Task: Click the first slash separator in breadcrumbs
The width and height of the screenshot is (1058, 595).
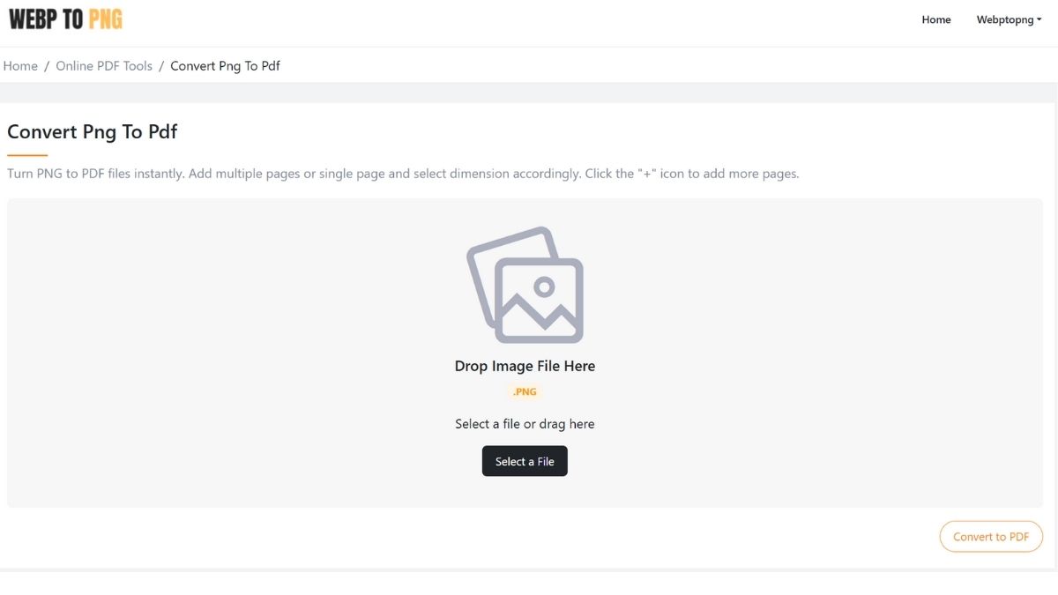Action: [47, 66]
